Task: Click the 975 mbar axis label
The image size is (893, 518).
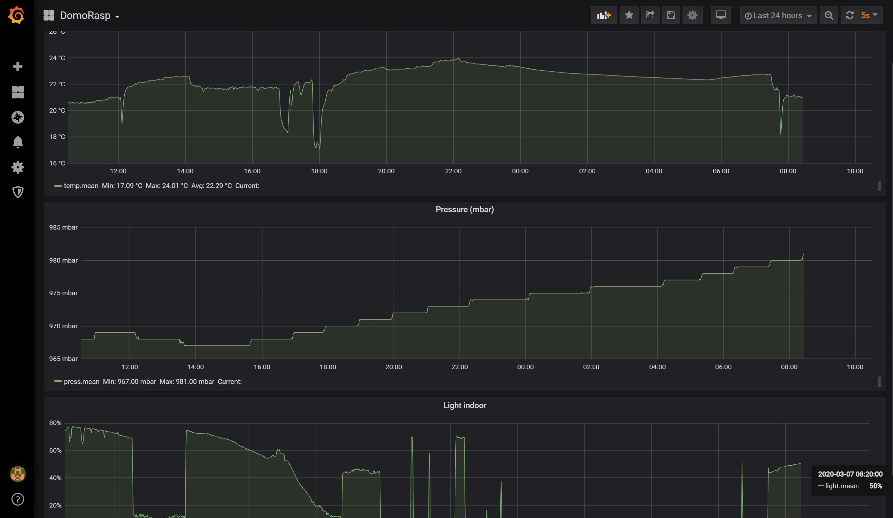Action: (63, 293)
